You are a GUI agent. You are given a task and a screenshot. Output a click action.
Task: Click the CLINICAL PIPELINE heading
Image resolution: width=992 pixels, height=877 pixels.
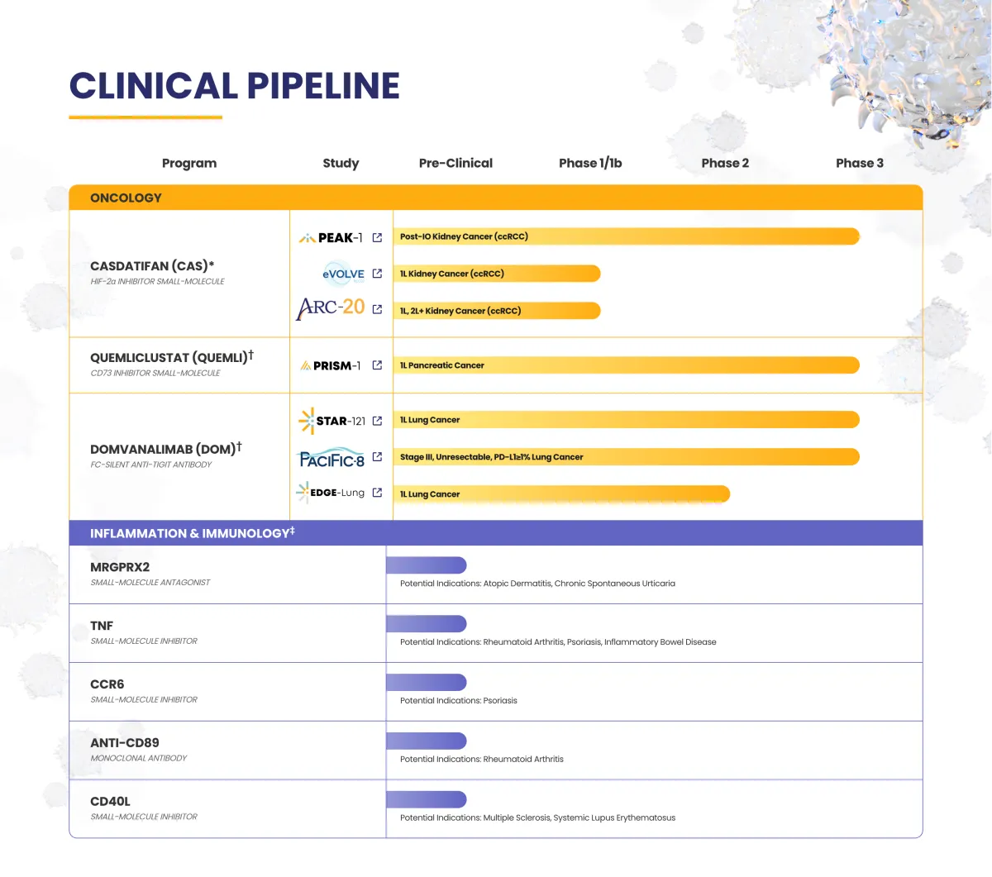[x=234, y=85]
